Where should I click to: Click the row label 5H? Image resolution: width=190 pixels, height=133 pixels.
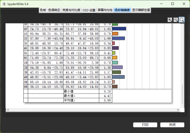26,82
